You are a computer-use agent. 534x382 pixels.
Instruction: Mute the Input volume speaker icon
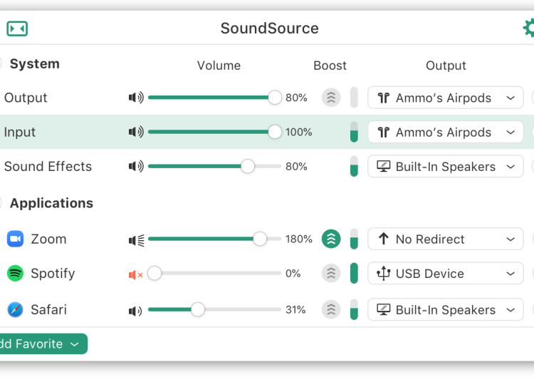point(136,132)
